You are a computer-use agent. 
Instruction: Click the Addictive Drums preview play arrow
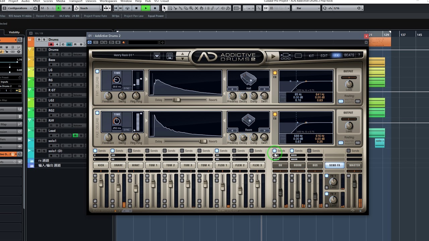pyautogui.click(x=273, y=56)
